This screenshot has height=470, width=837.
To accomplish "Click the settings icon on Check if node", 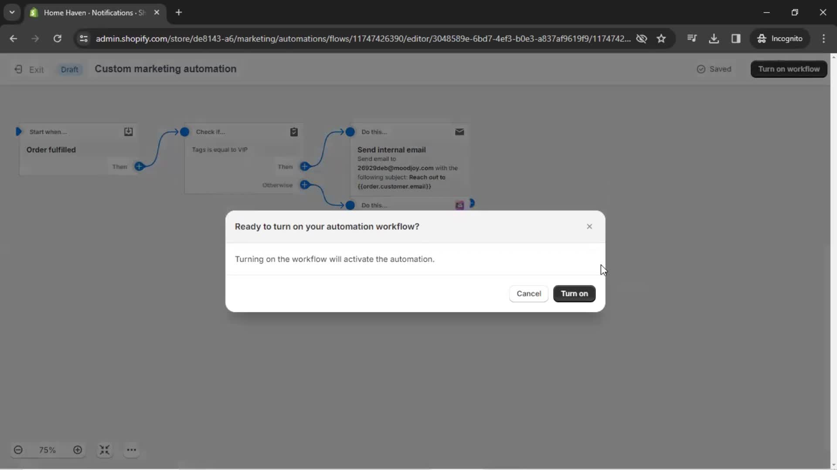I will (x=294, y=131).
